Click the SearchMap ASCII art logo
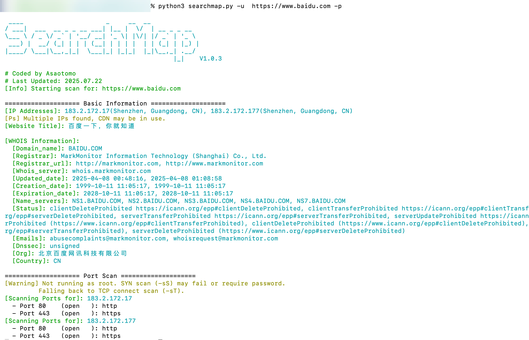529x340 pixels. [x=102, y=41]
